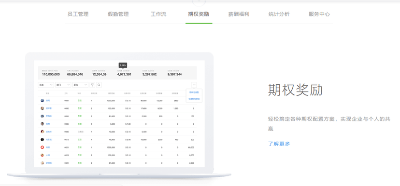The image size is (400, 186).
Task: Click the funnel filter icon
Action: 92,85
